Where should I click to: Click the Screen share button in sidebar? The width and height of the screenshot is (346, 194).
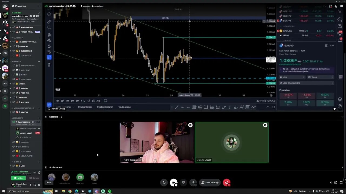[x=34, y=178]
